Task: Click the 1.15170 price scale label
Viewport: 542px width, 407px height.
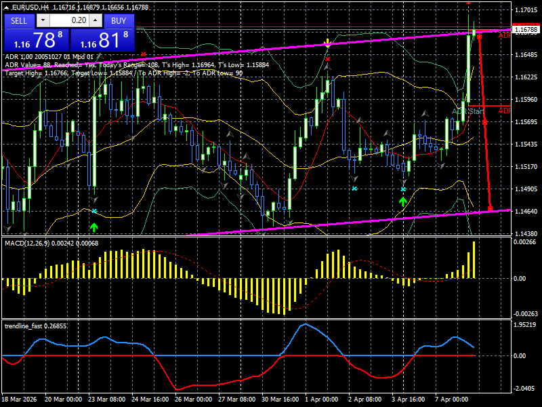Action: (526, 167)
